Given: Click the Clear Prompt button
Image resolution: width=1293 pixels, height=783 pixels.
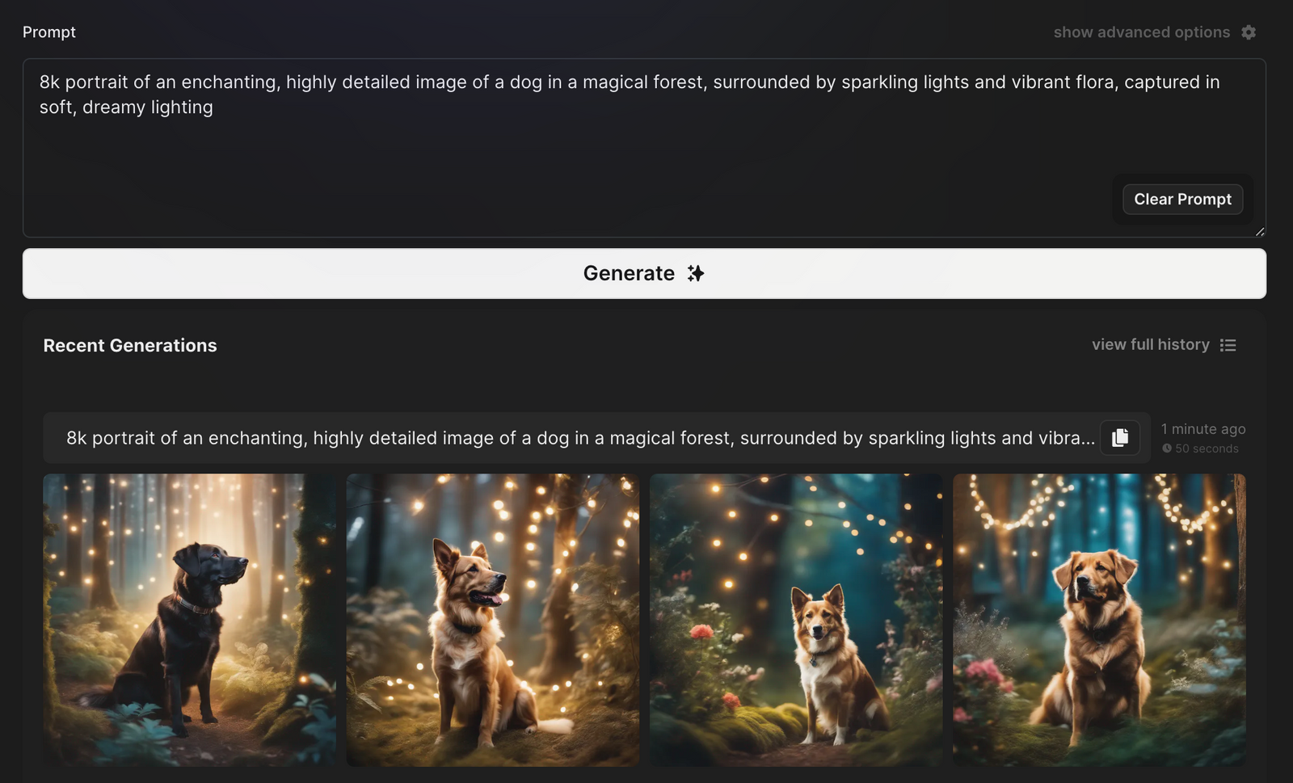Looking at the screenshot, I should (x=1182, y=199).
